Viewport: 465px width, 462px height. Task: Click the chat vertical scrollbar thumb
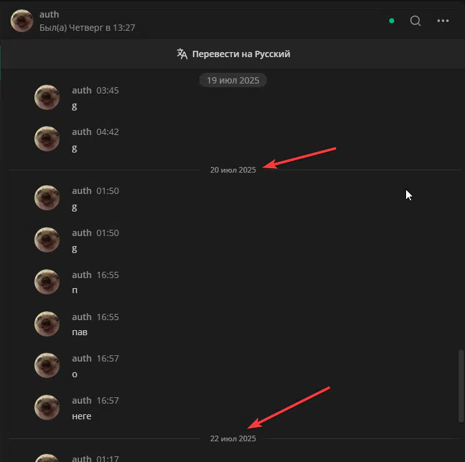[x=461, y=386]
